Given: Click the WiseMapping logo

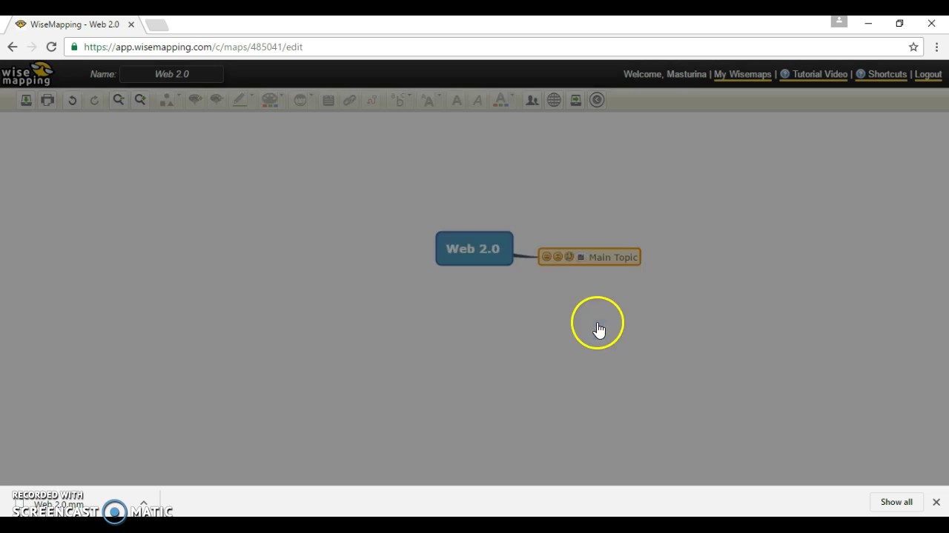Looking at the screenshot, I should 27,74.
